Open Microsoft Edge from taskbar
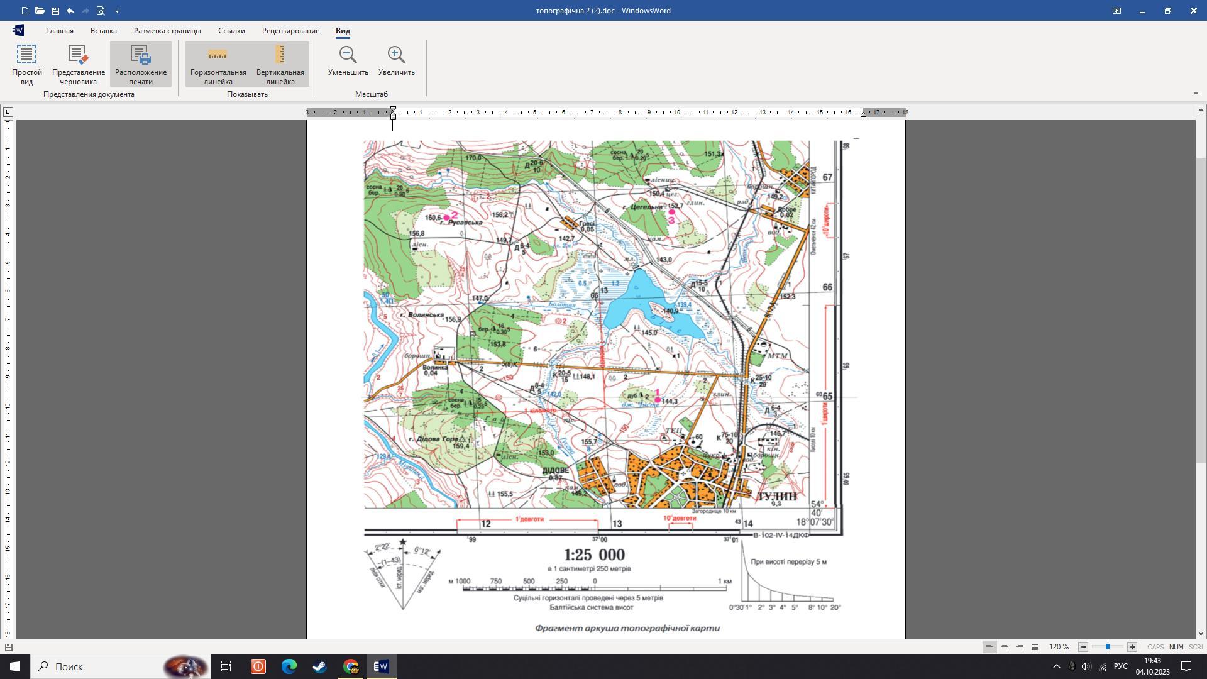This screenshot has width=1207, height=679. coord(289,666)
